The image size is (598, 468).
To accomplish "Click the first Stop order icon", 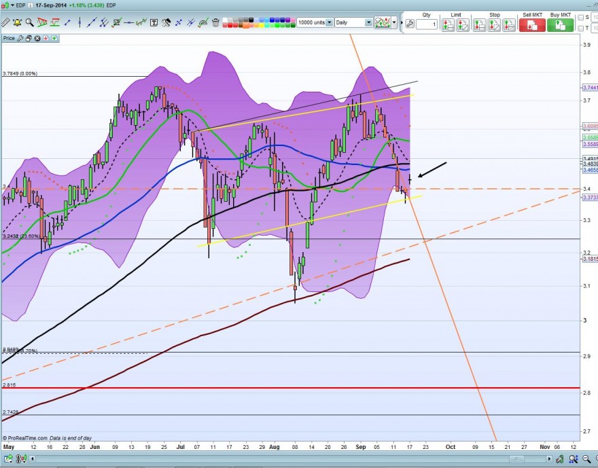I will (479, 25).
